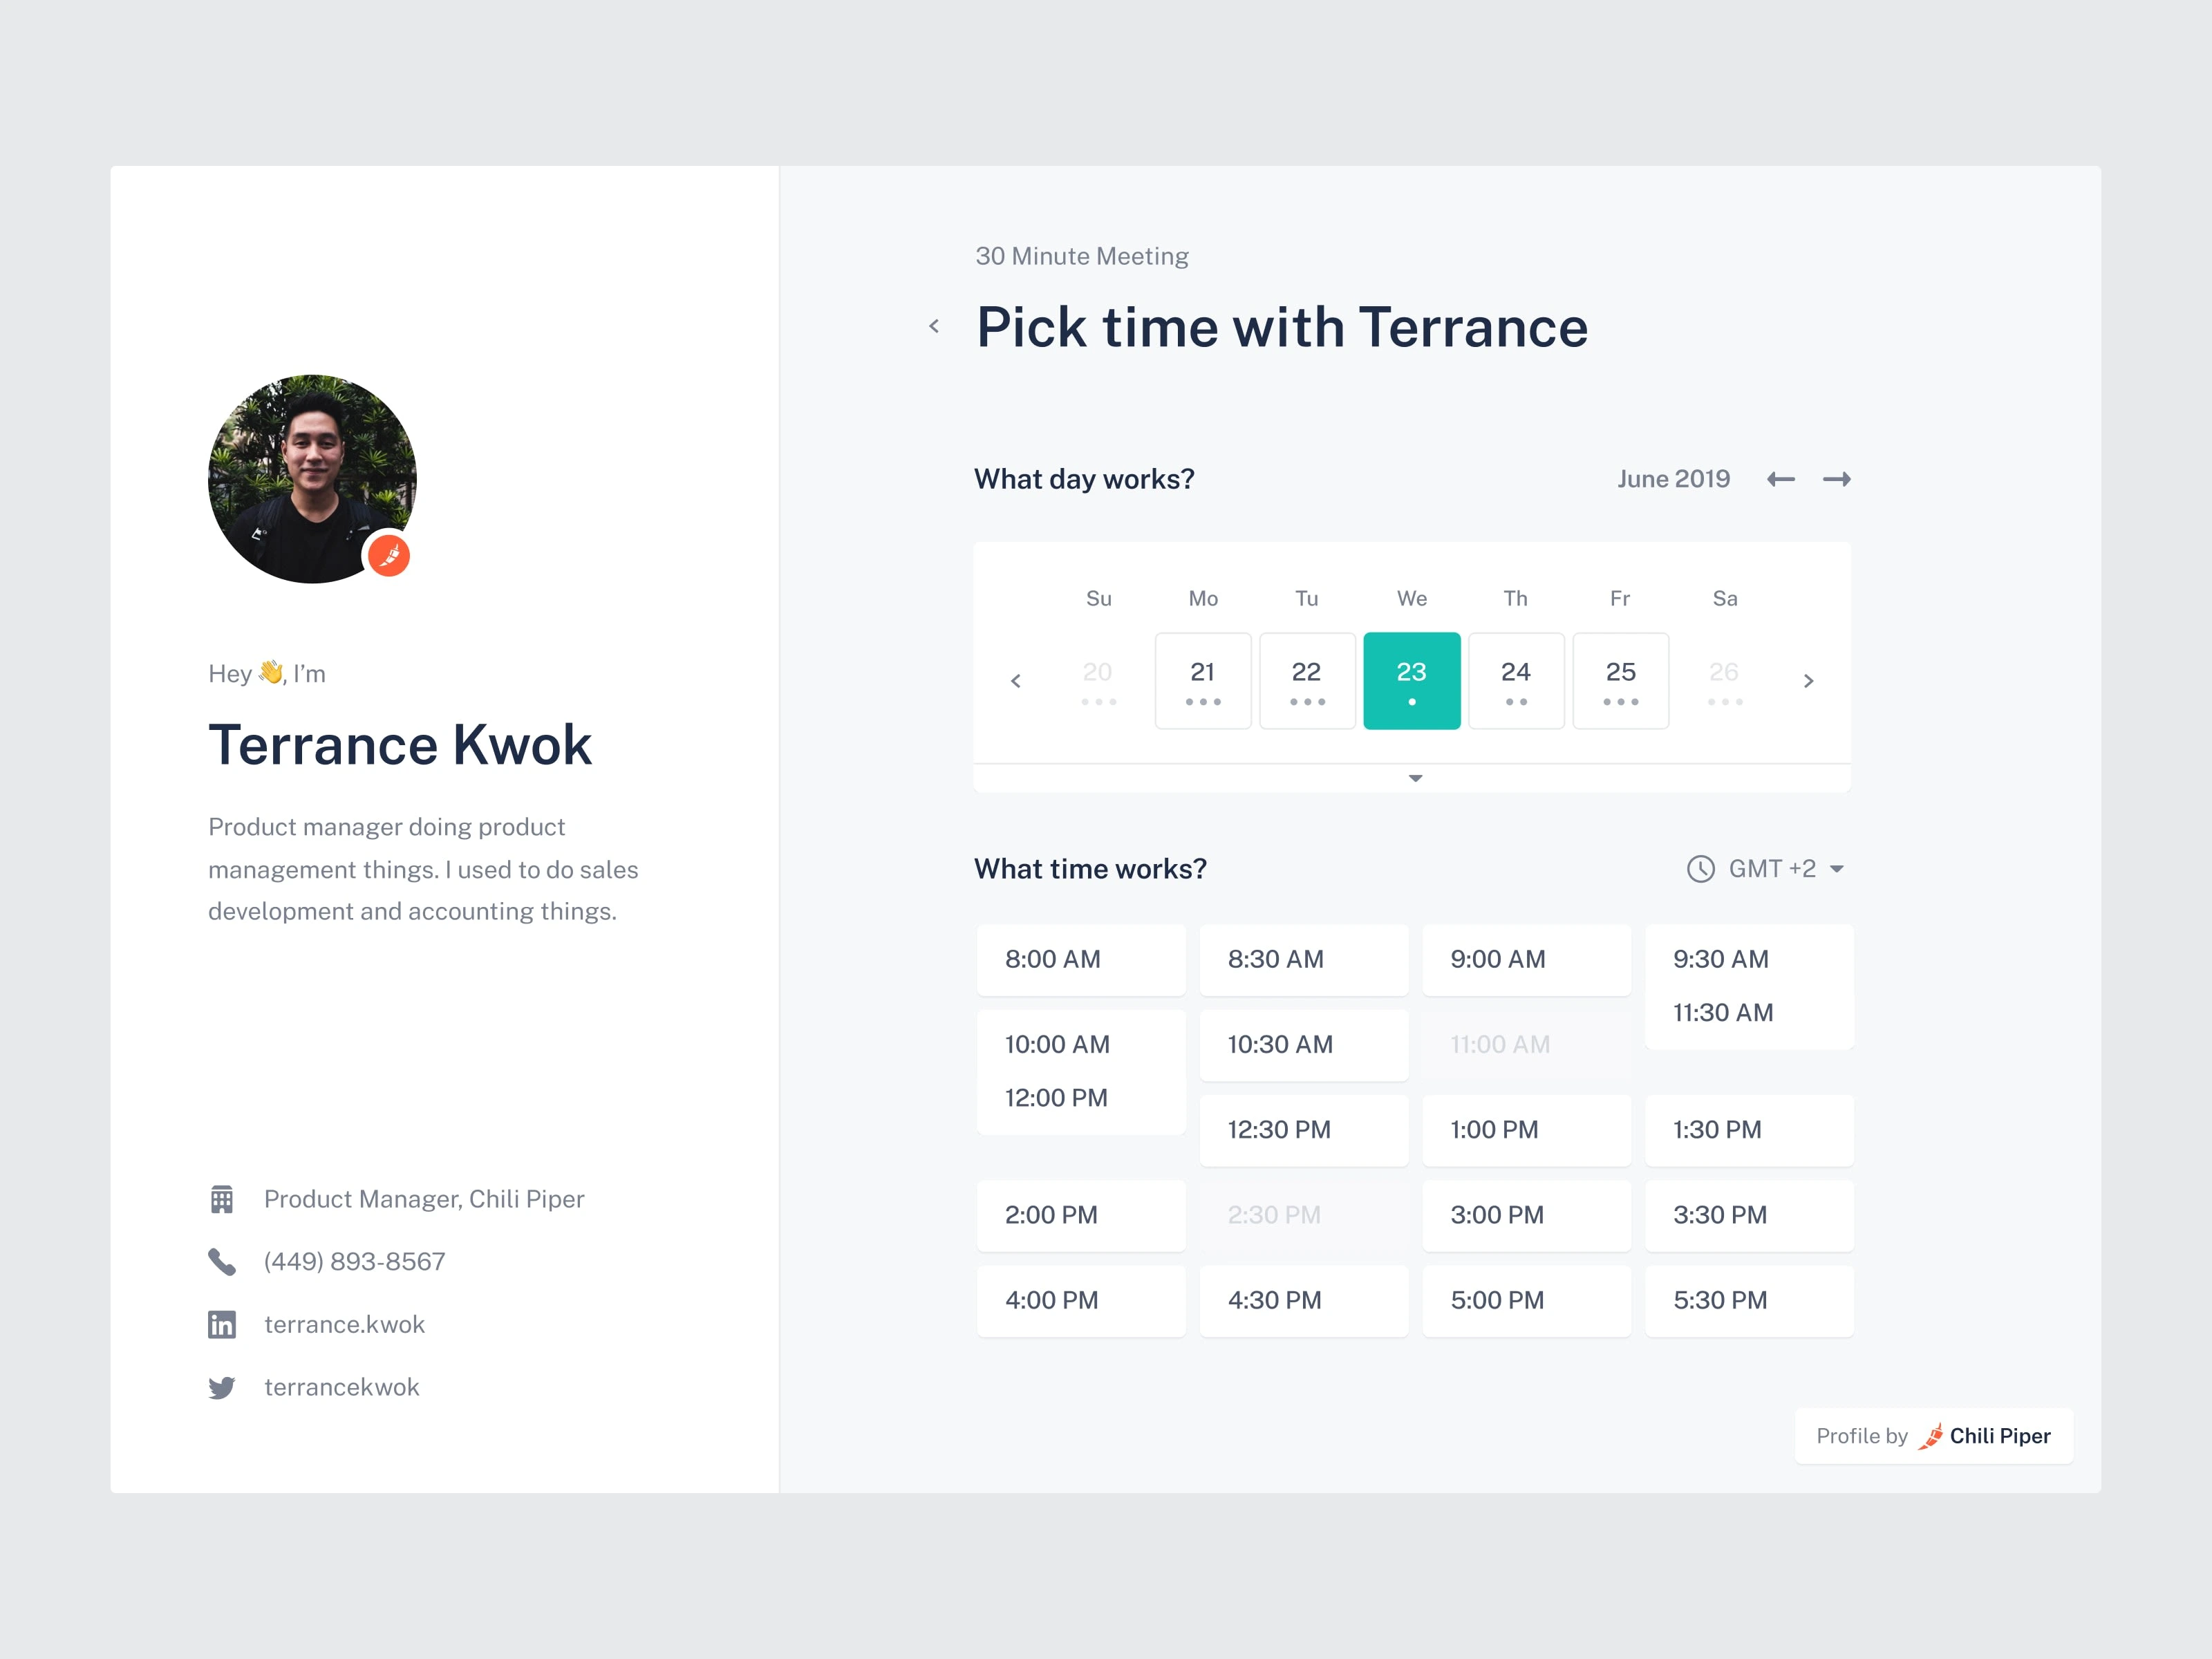Choose the 8:30 AM time slot
The height and width of the screenshot is (1659, 2212).
[x=1304, y=960]
